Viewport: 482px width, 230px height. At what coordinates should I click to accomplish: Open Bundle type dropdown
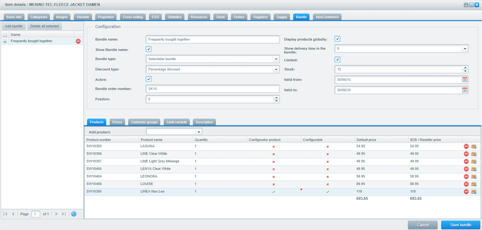[x=276, y=59]
